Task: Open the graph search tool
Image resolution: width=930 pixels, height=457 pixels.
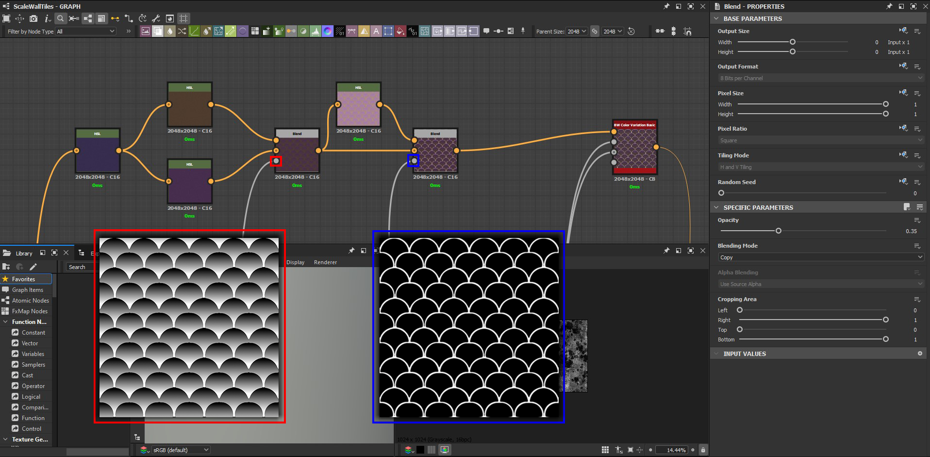Action: click(60, 18)
